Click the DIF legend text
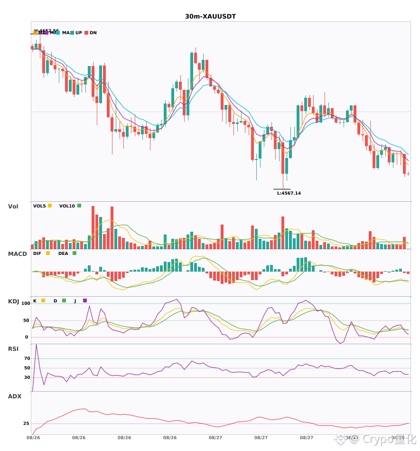 pyautogui.click(x=37, y=254)
